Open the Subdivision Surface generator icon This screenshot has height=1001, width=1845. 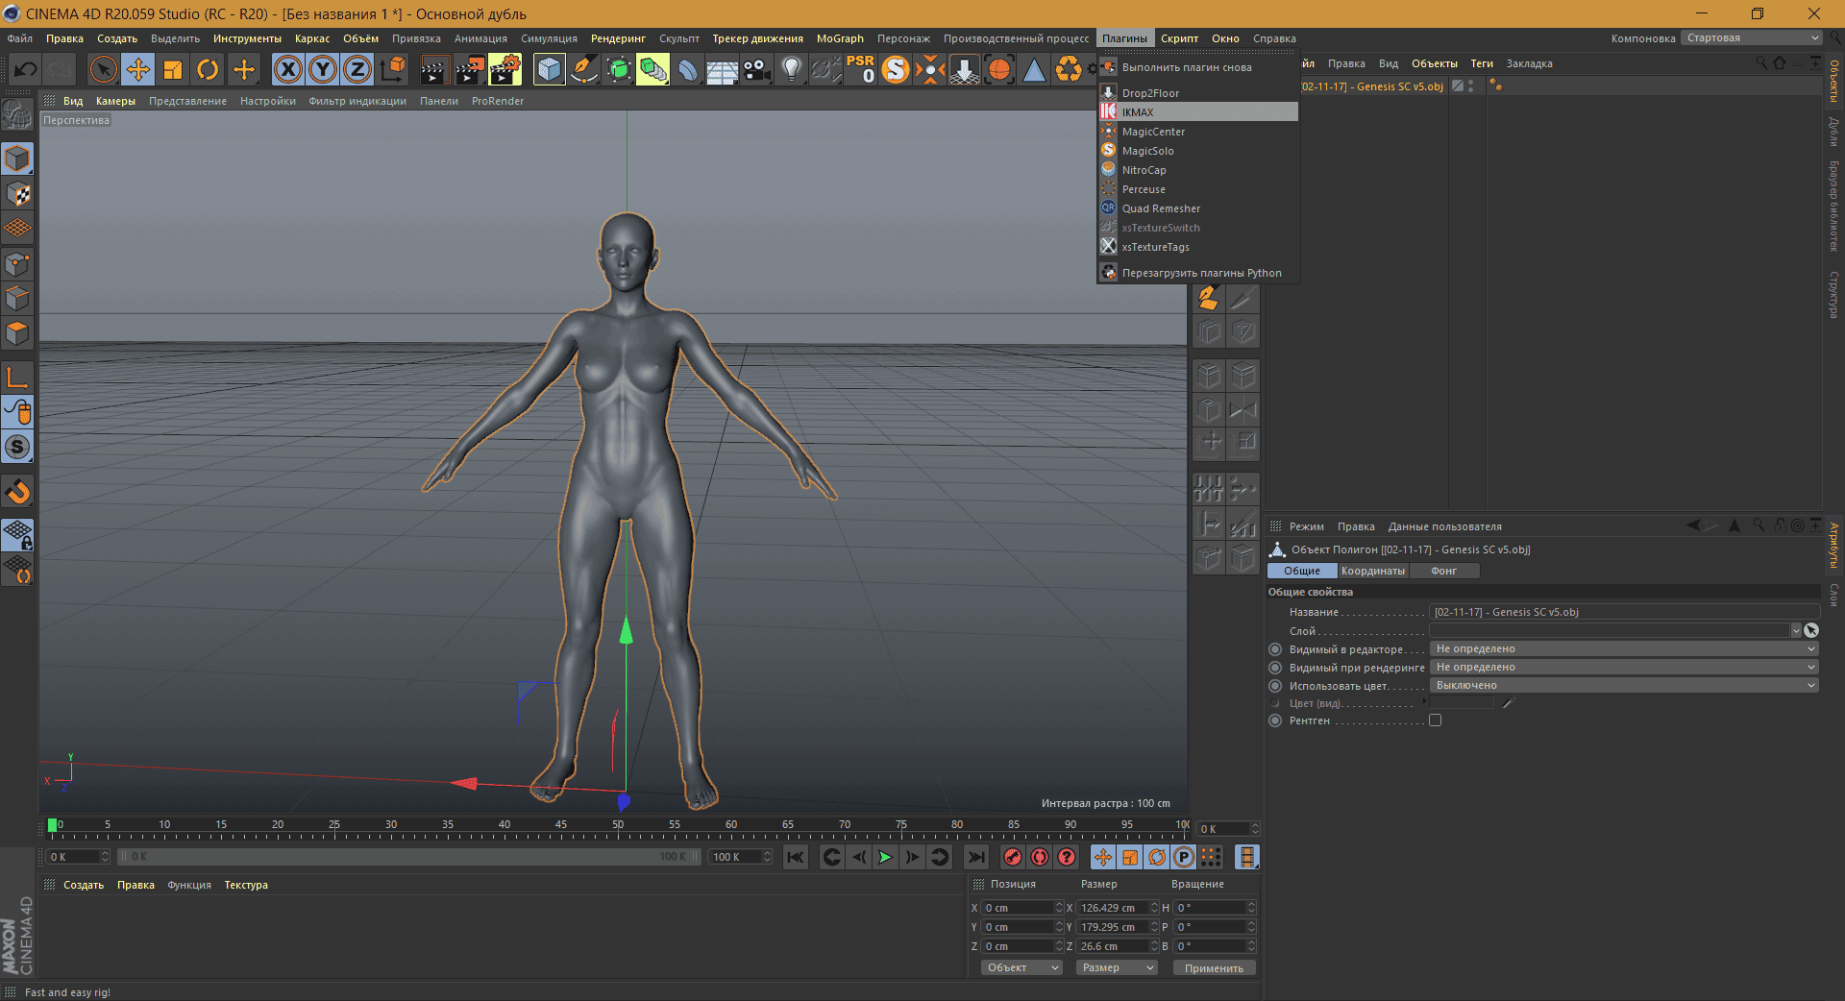(x=618, y=69)
